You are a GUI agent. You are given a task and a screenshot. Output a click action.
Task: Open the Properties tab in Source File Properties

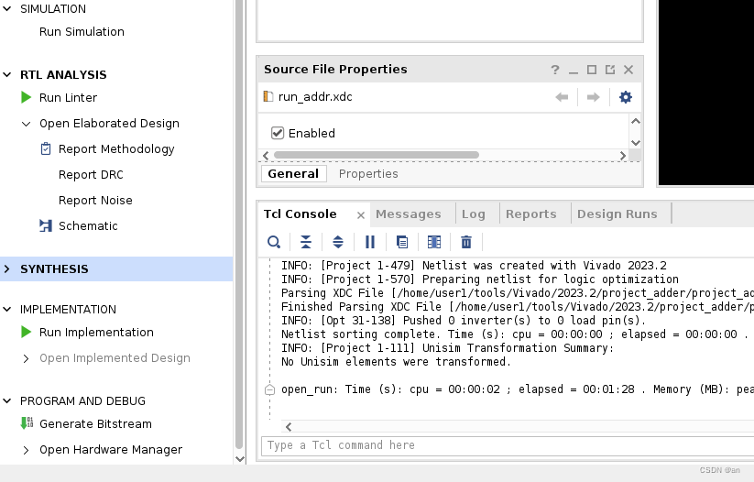[368, 174]
